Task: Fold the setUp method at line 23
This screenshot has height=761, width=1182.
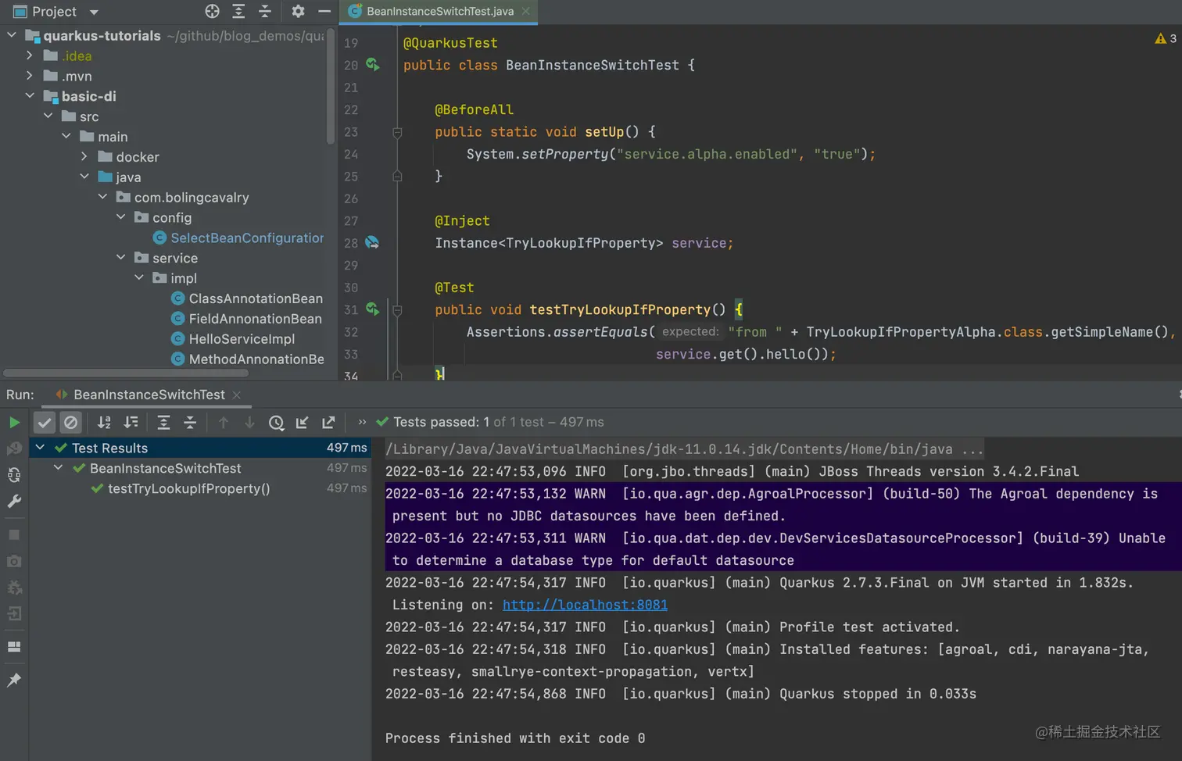Action: point(397,132)
